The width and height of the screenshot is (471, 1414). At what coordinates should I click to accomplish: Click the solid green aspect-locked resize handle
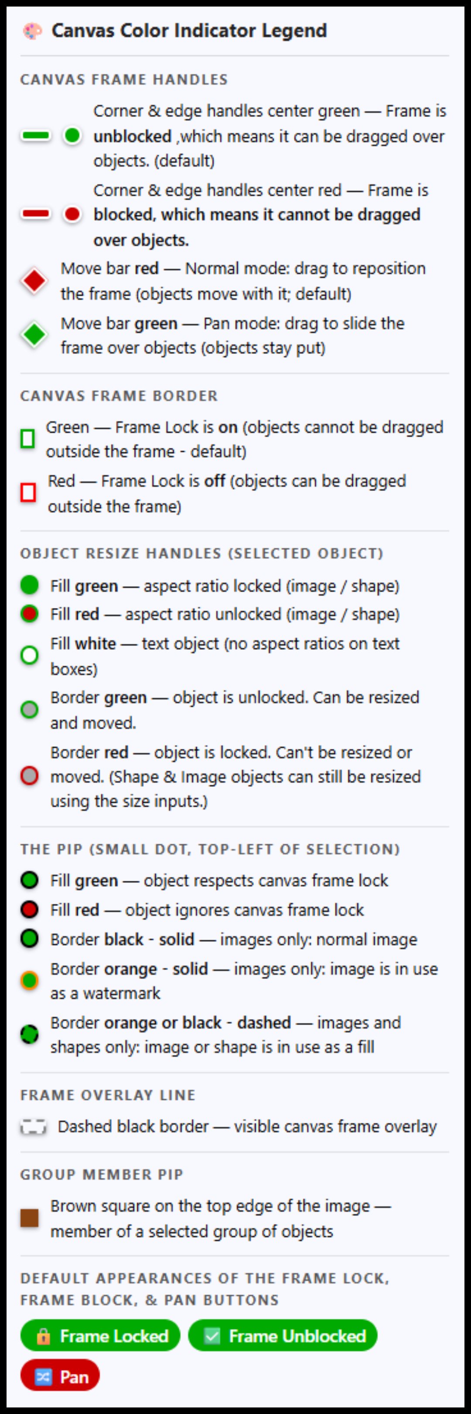(x=29, y=585)
